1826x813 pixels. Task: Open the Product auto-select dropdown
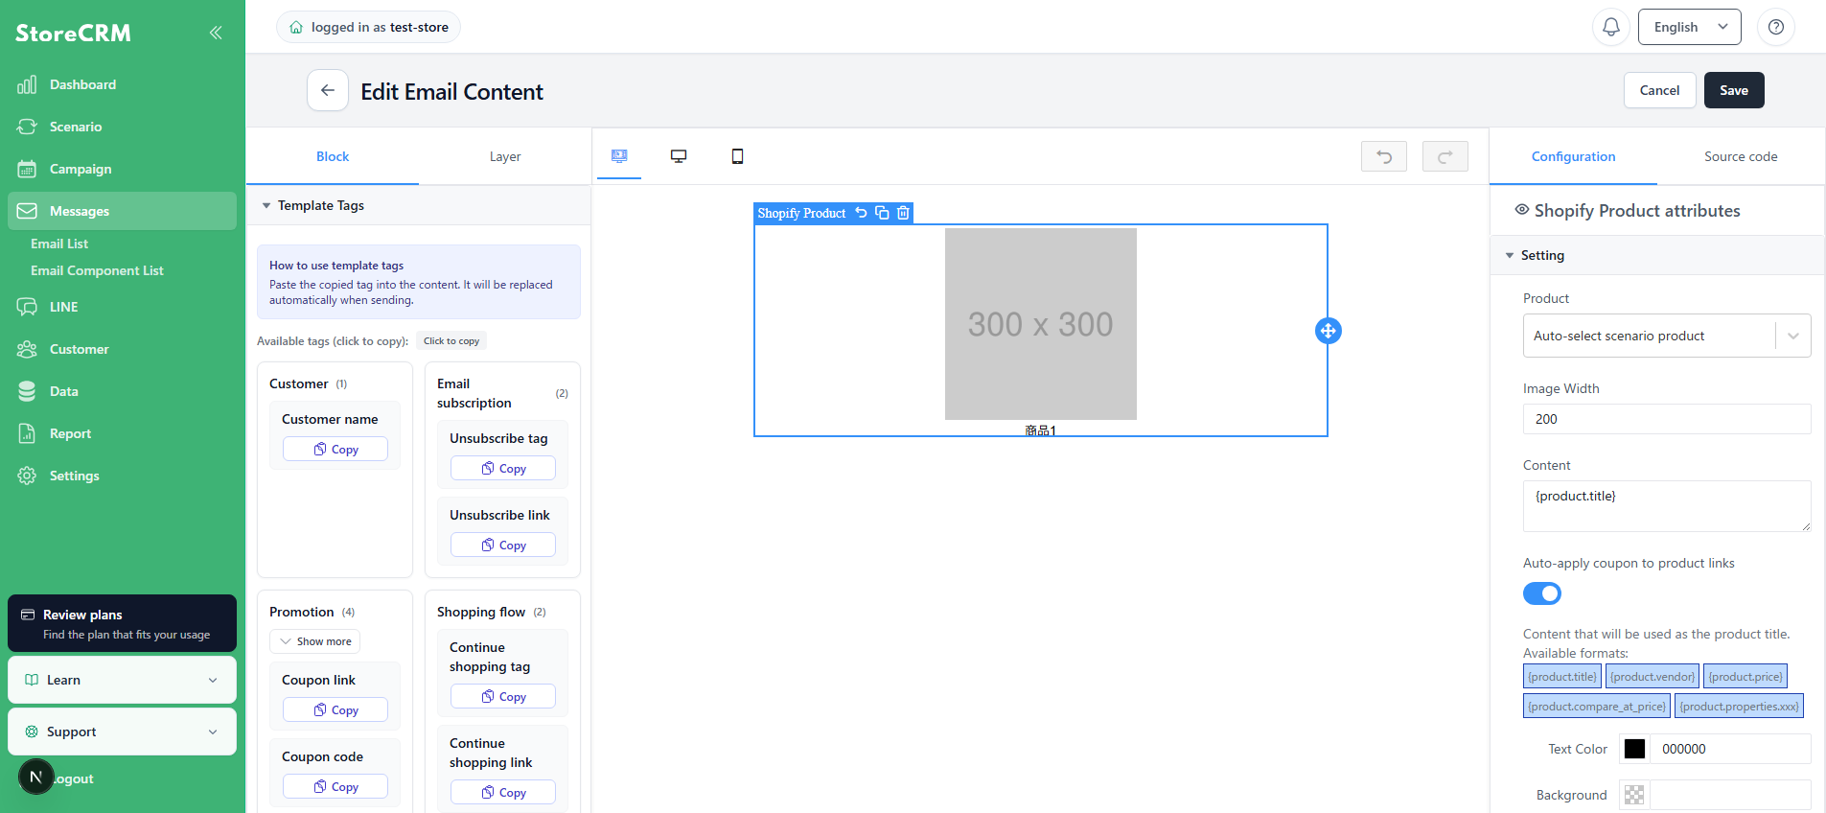pos(1667,336)
